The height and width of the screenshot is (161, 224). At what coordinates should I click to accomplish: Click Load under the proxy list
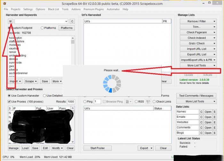click(25, 148)
